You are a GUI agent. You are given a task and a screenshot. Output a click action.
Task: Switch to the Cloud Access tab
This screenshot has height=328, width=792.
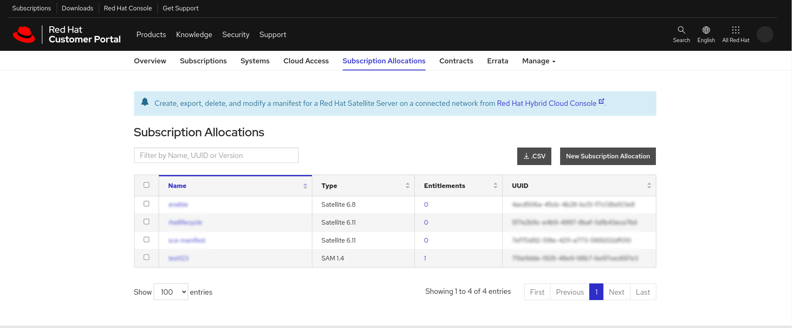tap(306, 61)
